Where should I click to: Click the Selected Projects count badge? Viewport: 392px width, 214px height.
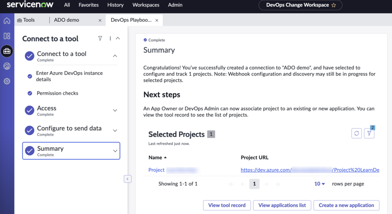[x=211, y=134]
